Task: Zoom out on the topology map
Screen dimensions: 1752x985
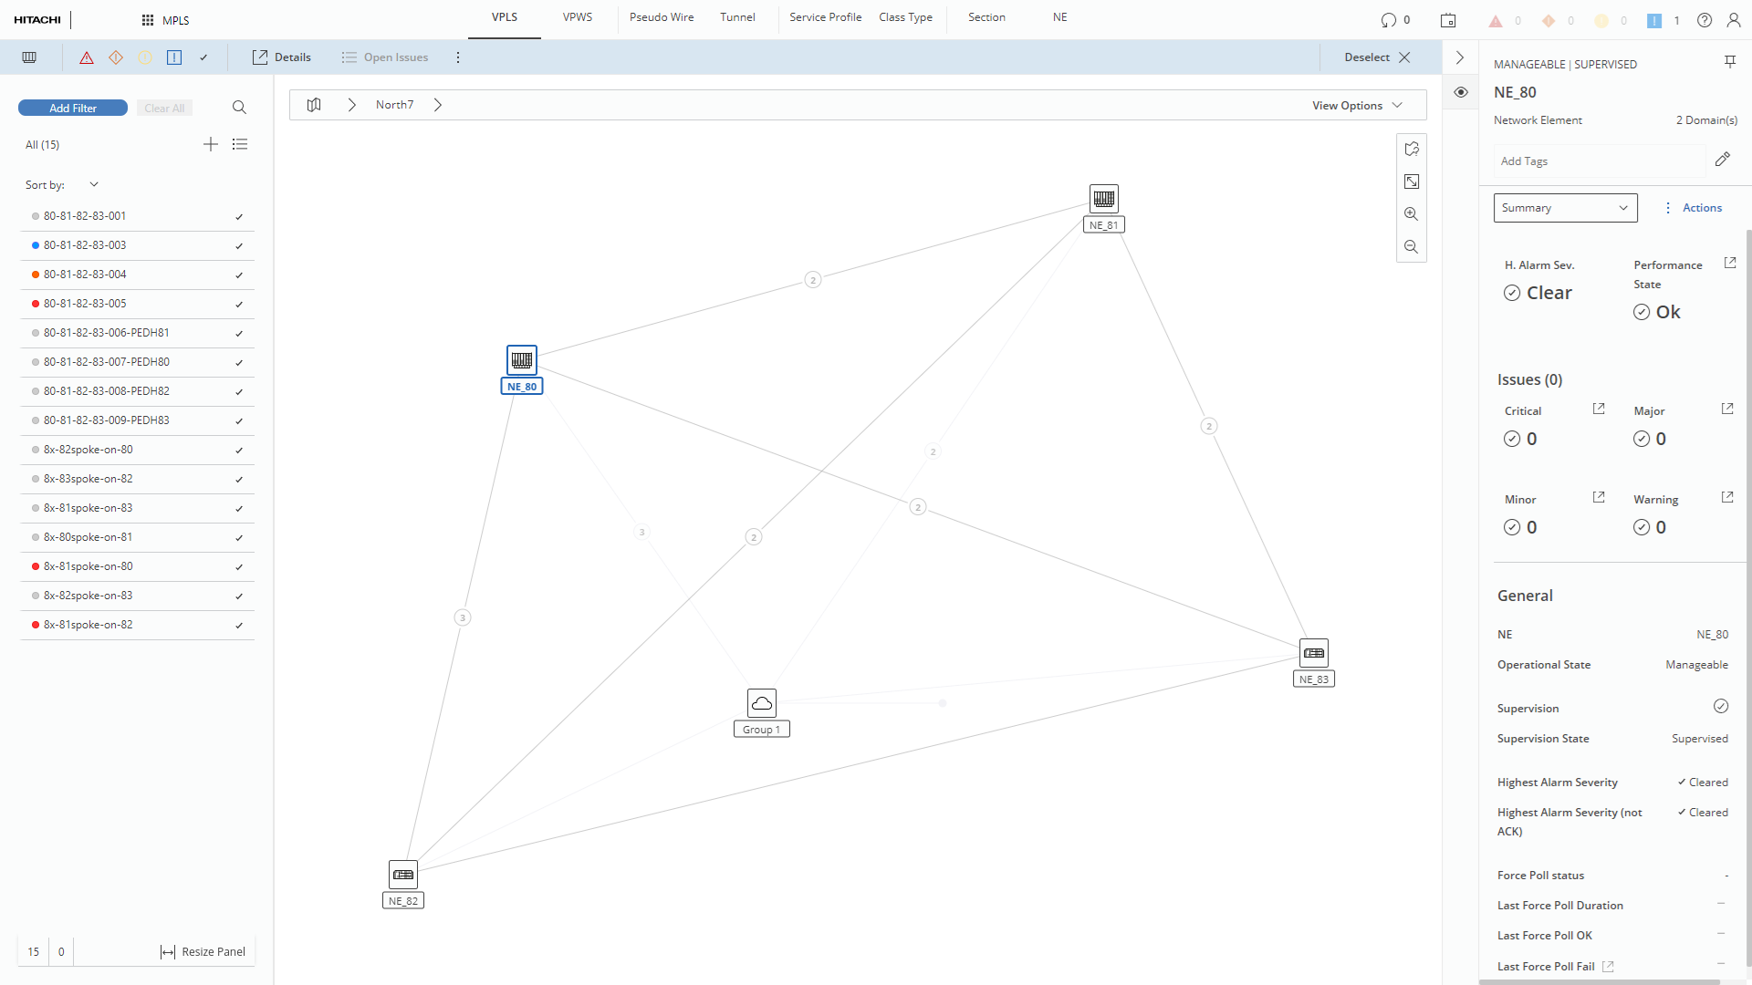Action: 1412,247
